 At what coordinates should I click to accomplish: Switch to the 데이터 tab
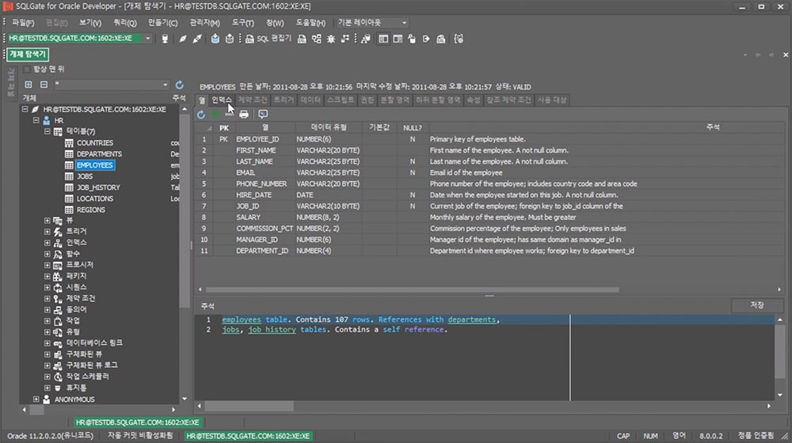tap(310, 100)
